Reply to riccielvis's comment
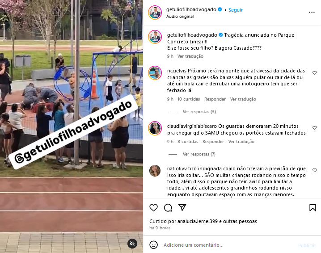This screenshot has width=321, height=253. tap(215, 99)
